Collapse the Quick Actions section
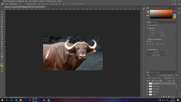 pos(147,50)
